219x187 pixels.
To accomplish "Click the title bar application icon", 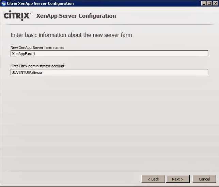I will tap(4, 3).
